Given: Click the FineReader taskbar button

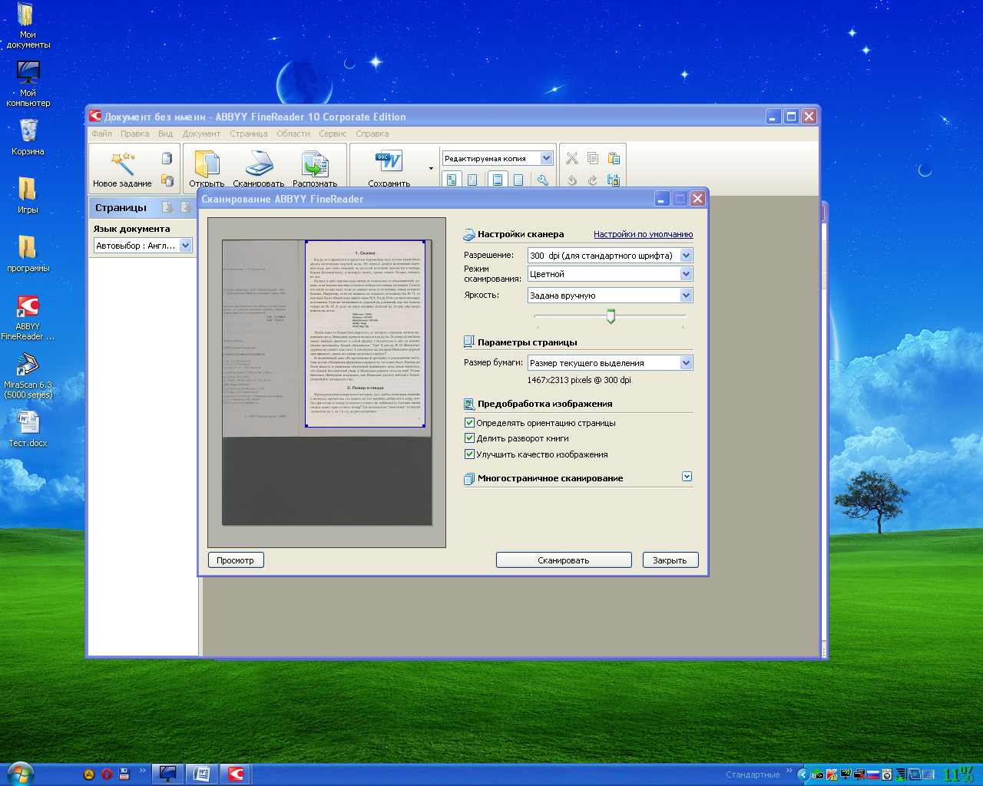Looking at the screenshot, I should click(x=236, y=774).
